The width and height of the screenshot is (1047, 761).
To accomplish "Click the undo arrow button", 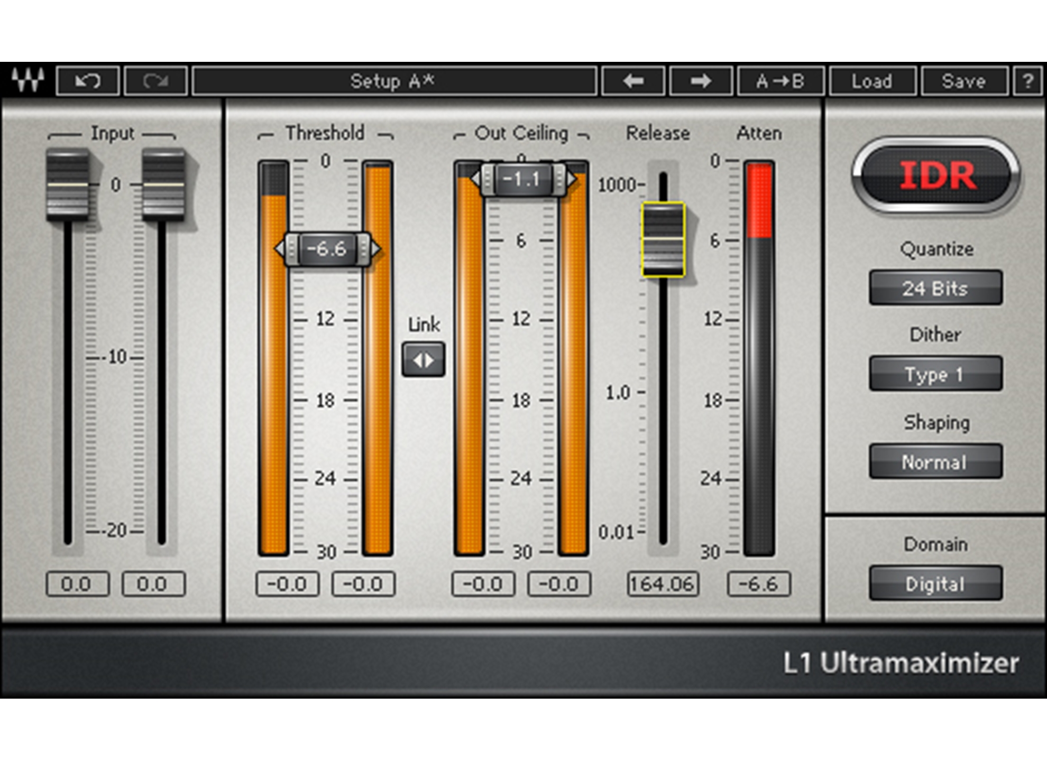I will [x=88, y=81].
